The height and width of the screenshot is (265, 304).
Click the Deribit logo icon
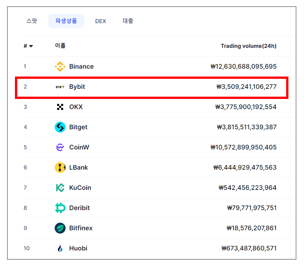[60, 208]
